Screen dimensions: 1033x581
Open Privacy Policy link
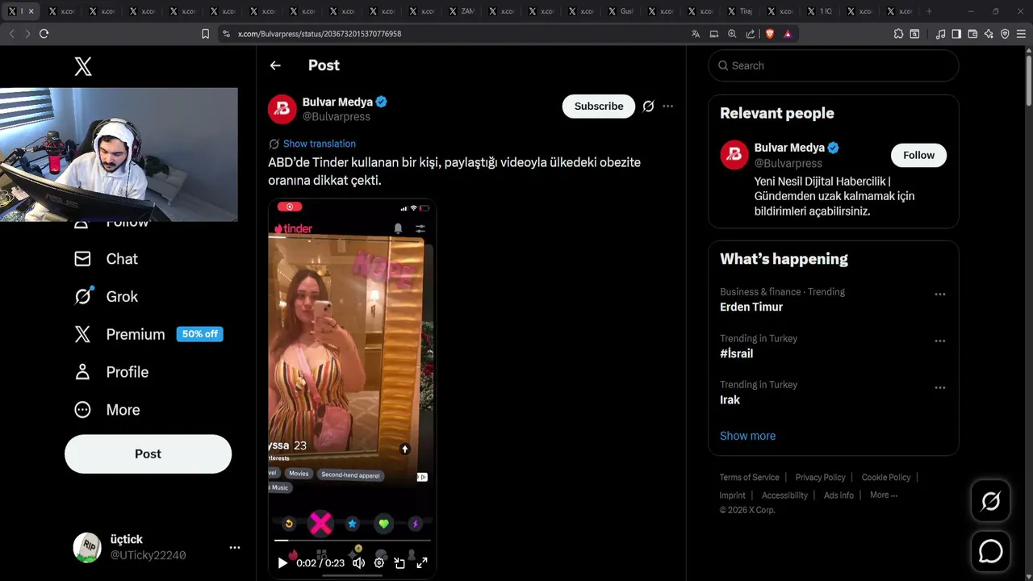point(820,477)
